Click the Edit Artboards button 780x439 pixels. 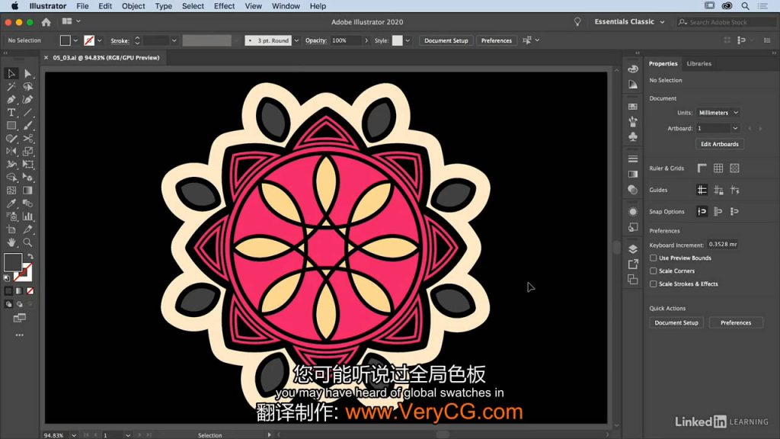pos(719,144)
